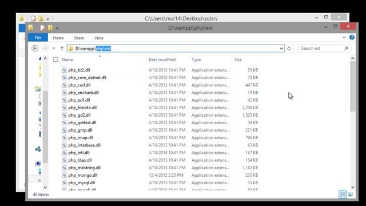Click the New folder icon in the quick access toolbar
The image size is (366, 206).
50,28
